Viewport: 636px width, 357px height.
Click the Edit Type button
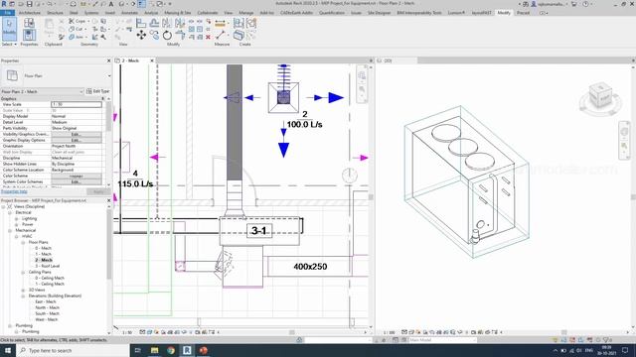pyautogui.click(x=97, y=91)
